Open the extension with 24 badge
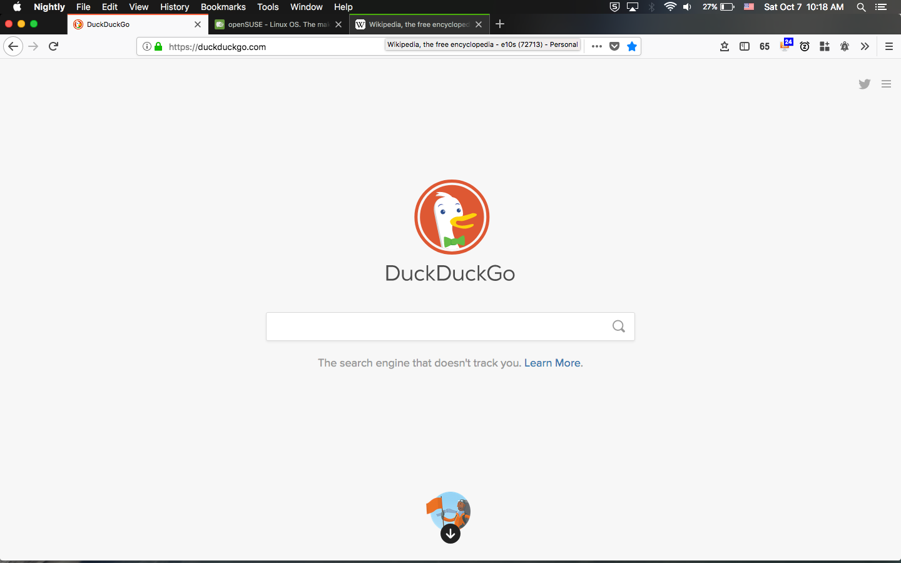The height and width of the screenshot is (563, 901). point(786,45)
